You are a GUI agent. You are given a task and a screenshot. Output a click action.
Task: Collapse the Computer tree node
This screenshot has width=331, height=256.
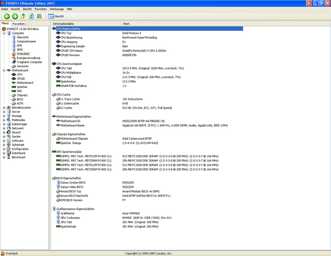click(x=4, y=33)
